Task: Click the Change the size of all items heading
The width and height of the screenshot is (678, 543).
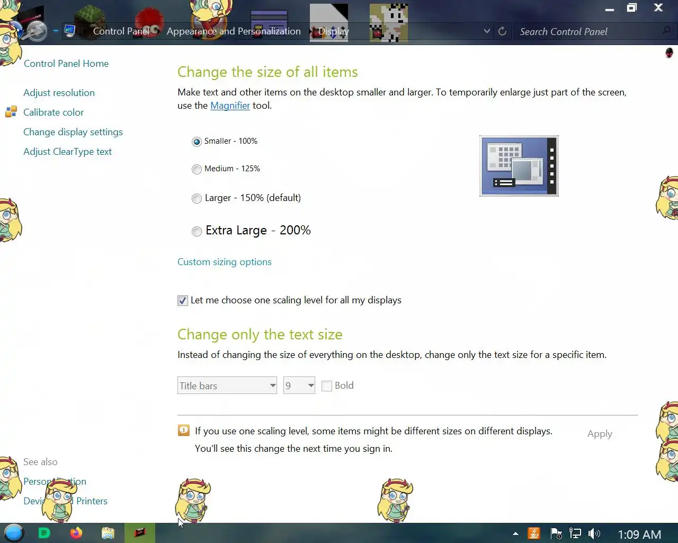Action: pyautogui.click(x=267, y=72)
